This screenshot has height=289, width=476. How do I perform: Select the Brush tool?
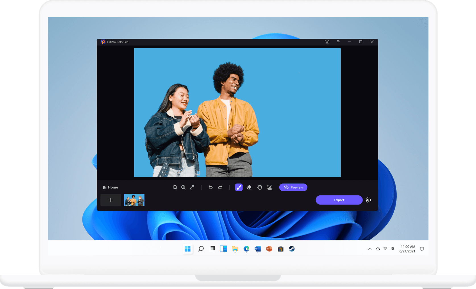click(x=239, y=187)
